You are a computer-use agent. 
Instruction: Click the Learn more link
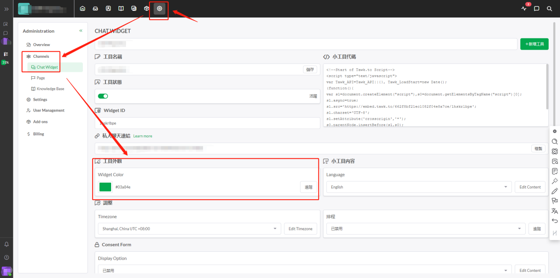143,136
